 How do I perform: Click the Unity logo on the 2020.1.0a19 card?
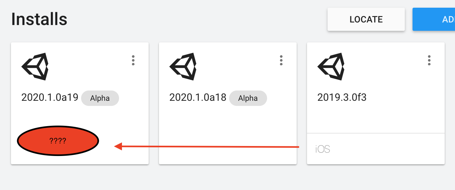point(35,66)
